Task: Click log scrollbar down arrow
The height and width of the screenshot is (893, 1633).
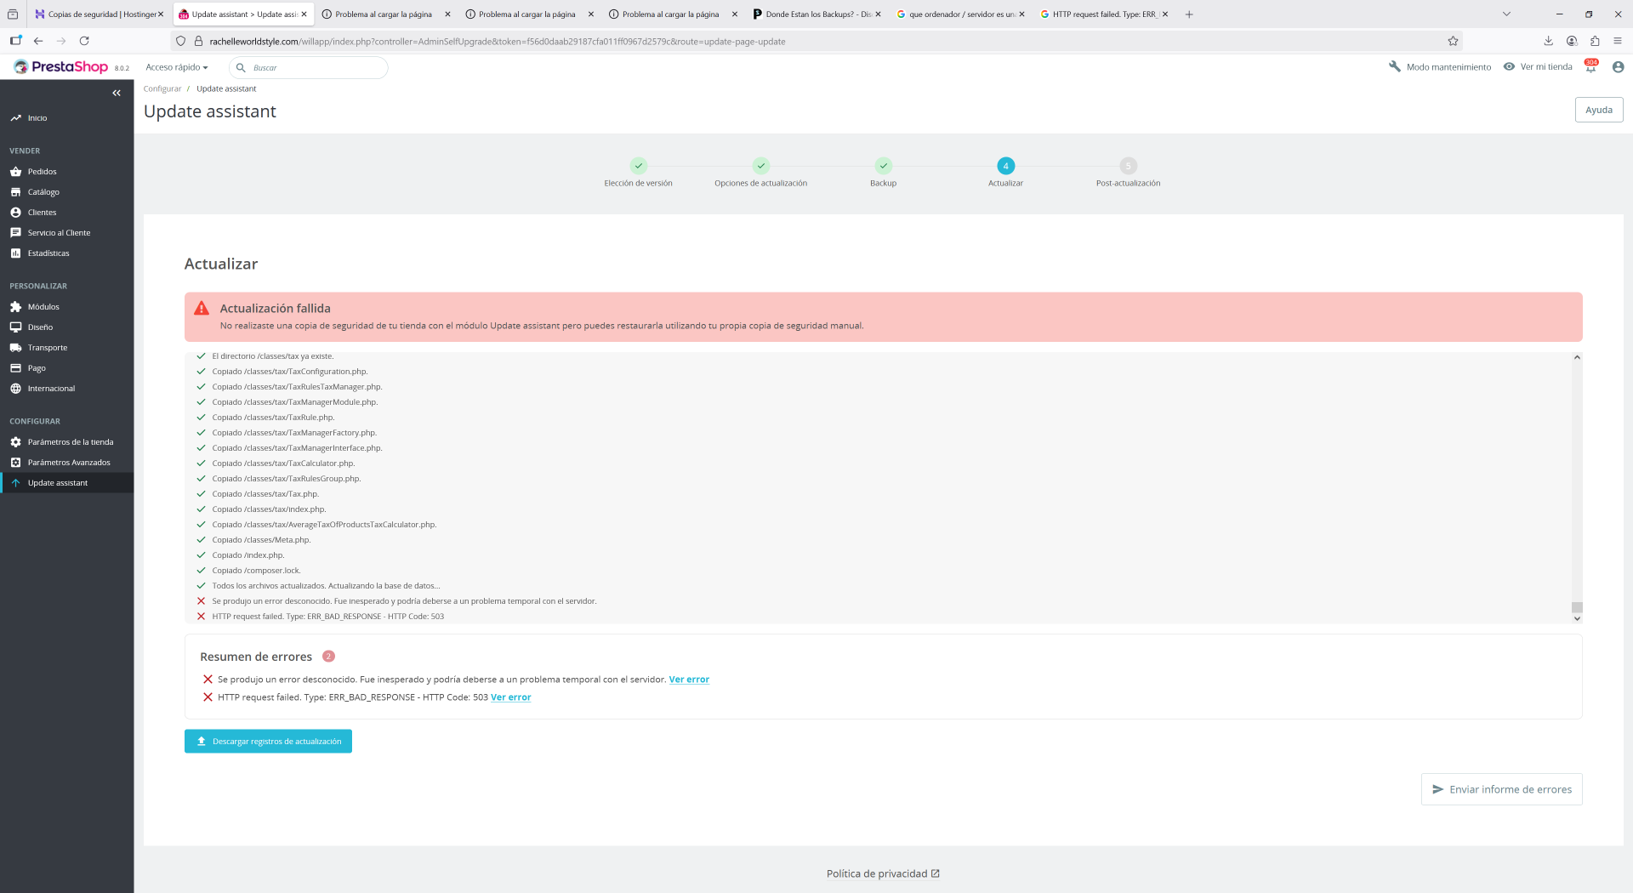Action: click(x=1577, y=618)
